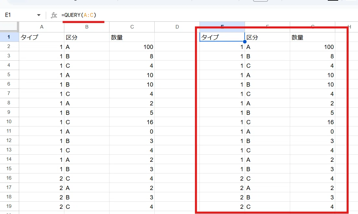This screenshot has height=214, width=358.
Task: Select cell B1 with 区分
Action: click(x=87, y=37)
